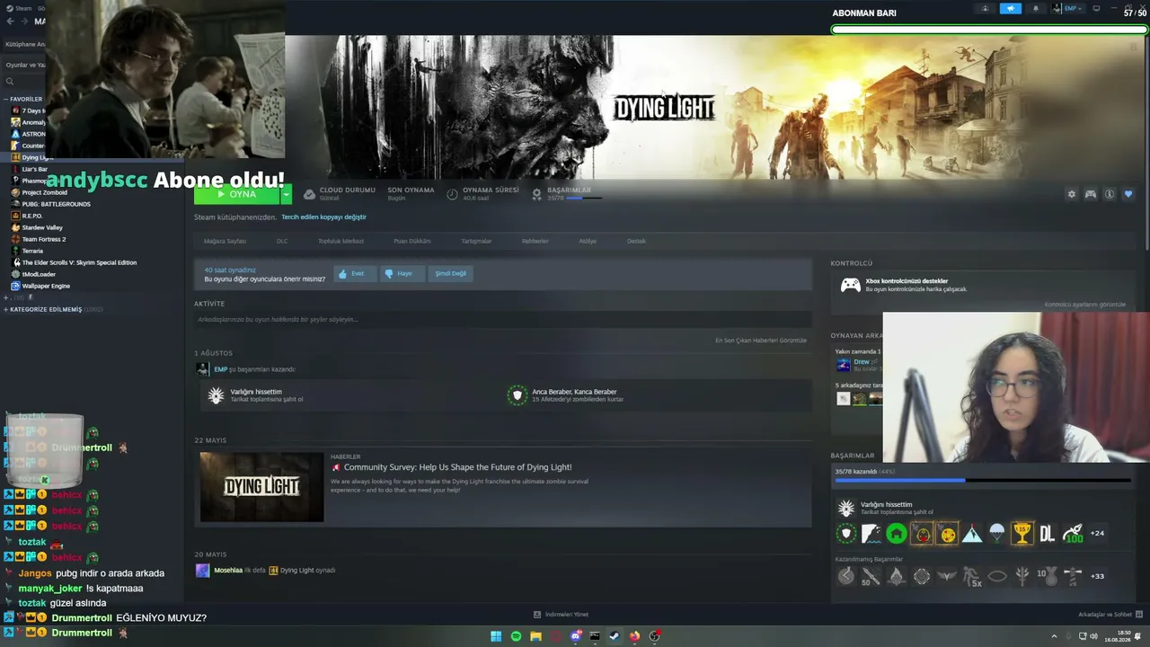Select R.E.P.O. in library list
Screen dimensions: 1150x647
[x=31, y=216]
